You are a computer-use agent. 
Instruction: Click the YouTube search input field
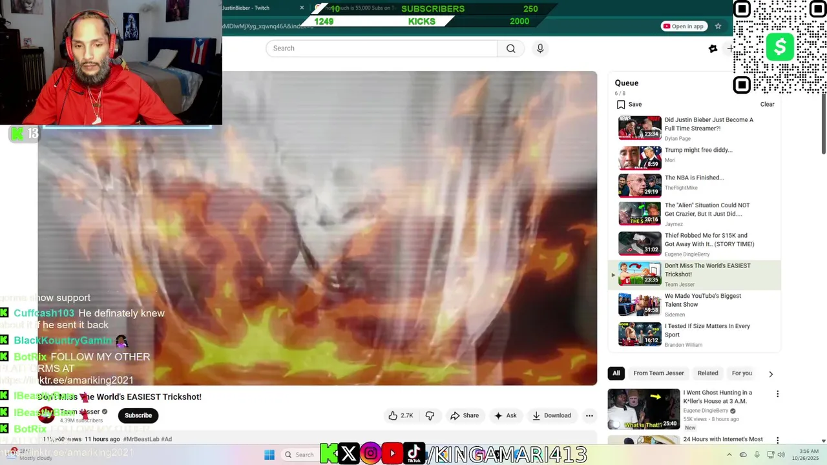pos(381,48)
